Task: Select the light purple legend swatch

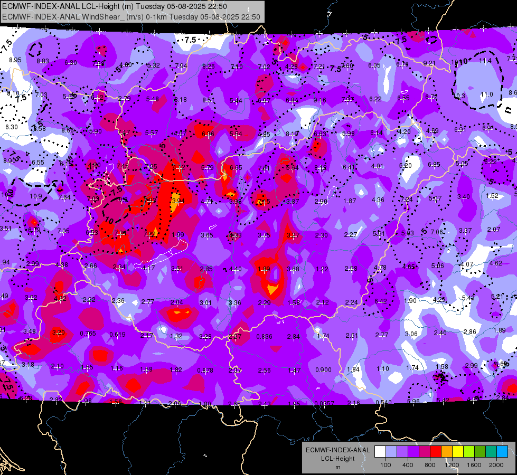Action: [x=402, y=452]
